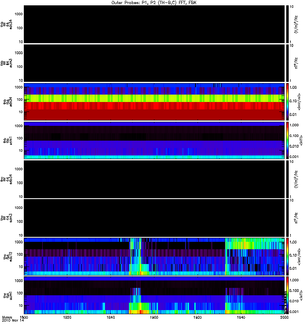This screenshot has height=329, width=308.
Task: Click the '1.00' tick on thb fbk edc34 color bar
Action: pos(293,88)
